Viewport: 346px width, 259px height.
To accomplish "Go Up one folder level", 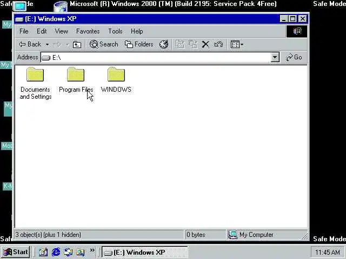I will click(x=77, y=44).
